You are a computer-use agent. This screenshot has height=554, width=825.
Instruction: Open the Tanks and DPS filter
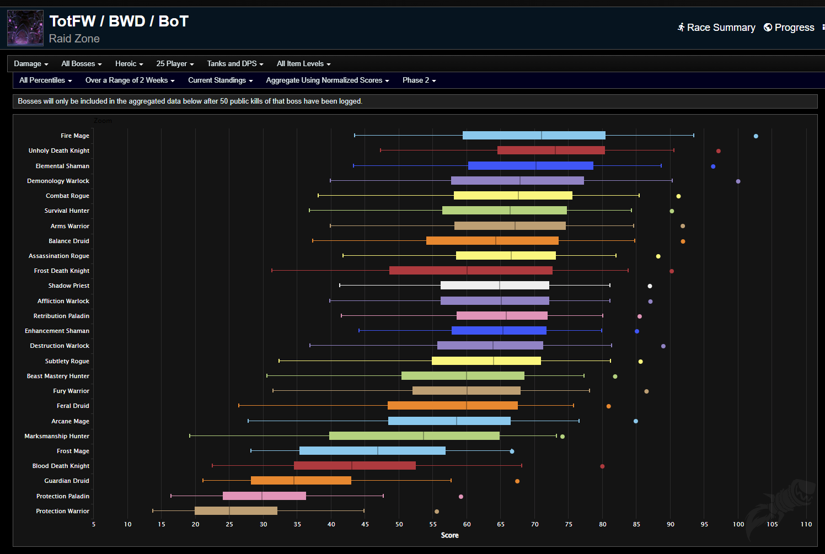point(235,64)
